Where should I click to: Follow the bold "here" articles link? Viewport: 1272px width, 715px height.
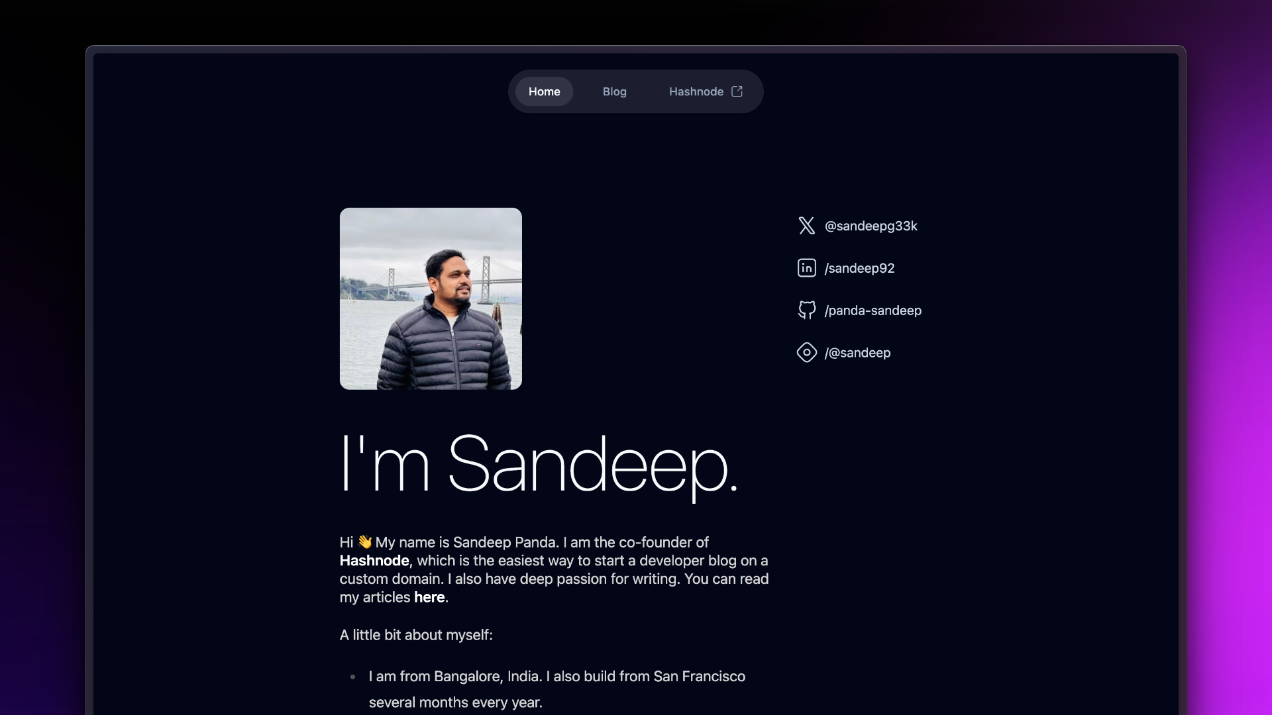429,597
